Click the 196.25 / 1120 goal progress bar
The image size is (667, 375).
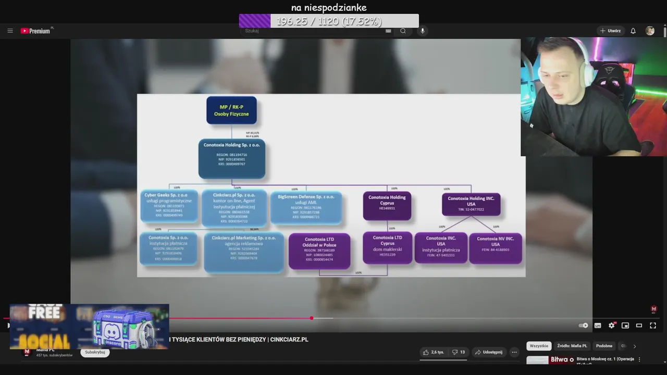(329, 21)
